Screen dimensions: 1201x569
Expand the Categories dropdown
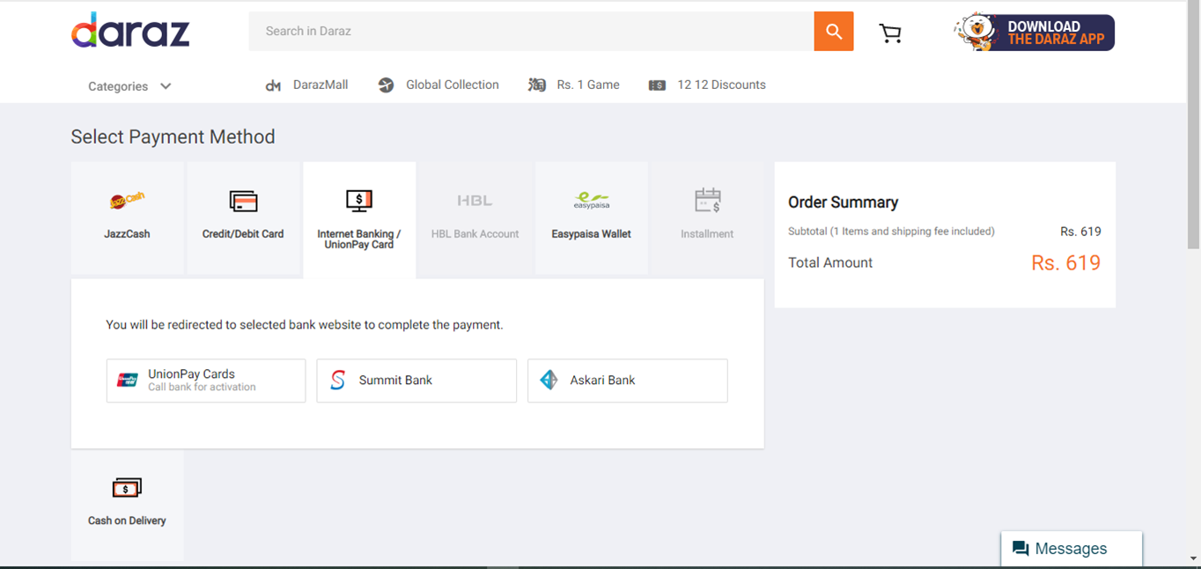(129, 86)
